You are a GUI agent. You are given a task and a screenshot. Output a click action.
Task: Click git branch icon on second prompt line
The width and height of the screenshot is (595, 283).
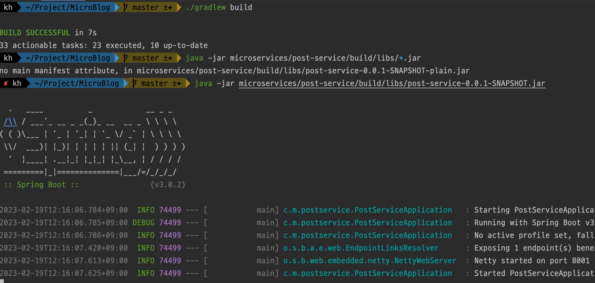pos(126,58)
